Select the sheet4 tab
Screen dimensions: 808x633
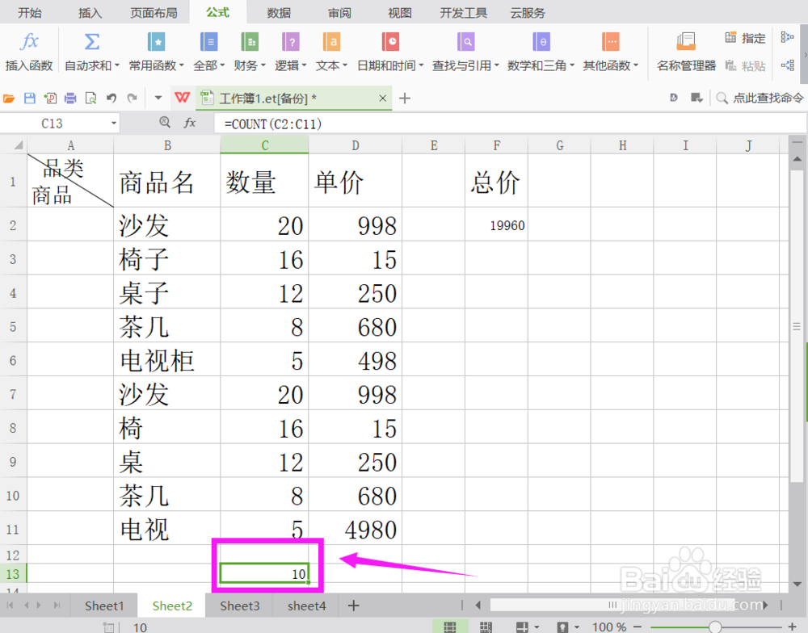306,606
